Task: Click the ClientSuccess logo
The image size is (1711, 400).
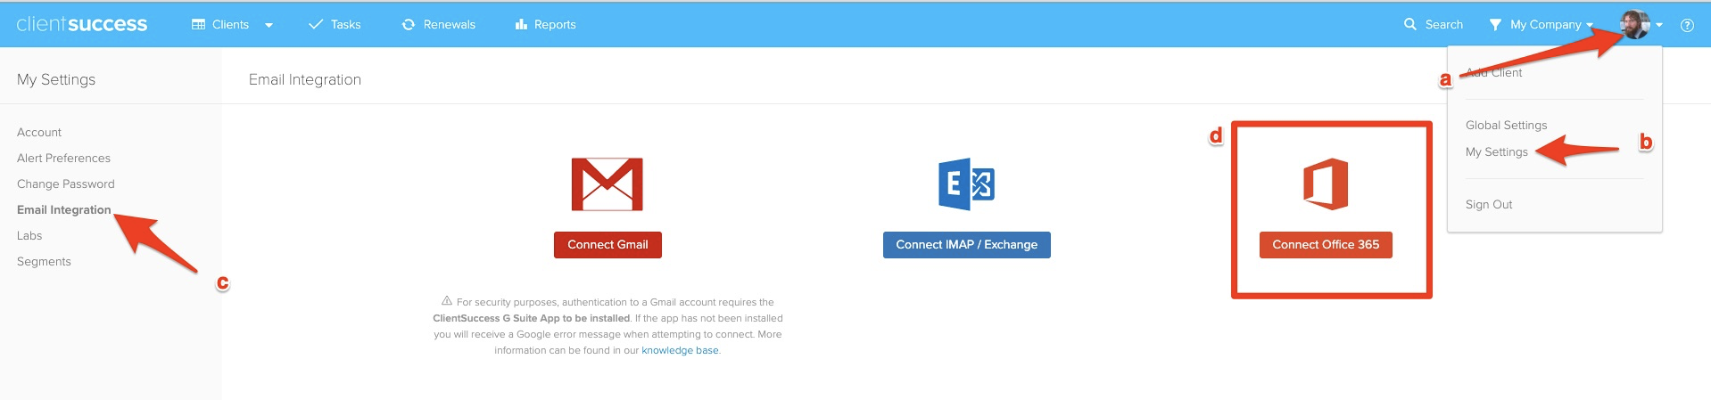Action: (x=82, y=24)
